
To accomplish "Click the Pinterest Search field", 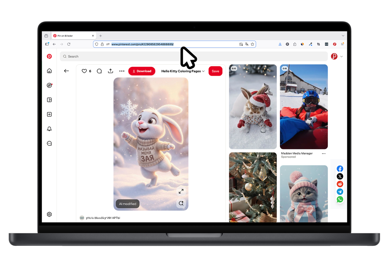I will tap(194, 56).
